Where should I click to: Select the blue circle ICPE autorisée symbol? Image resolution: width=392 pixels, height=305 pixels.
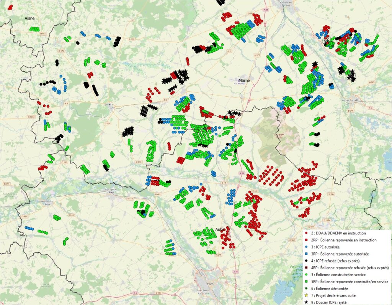click(306, 247)
